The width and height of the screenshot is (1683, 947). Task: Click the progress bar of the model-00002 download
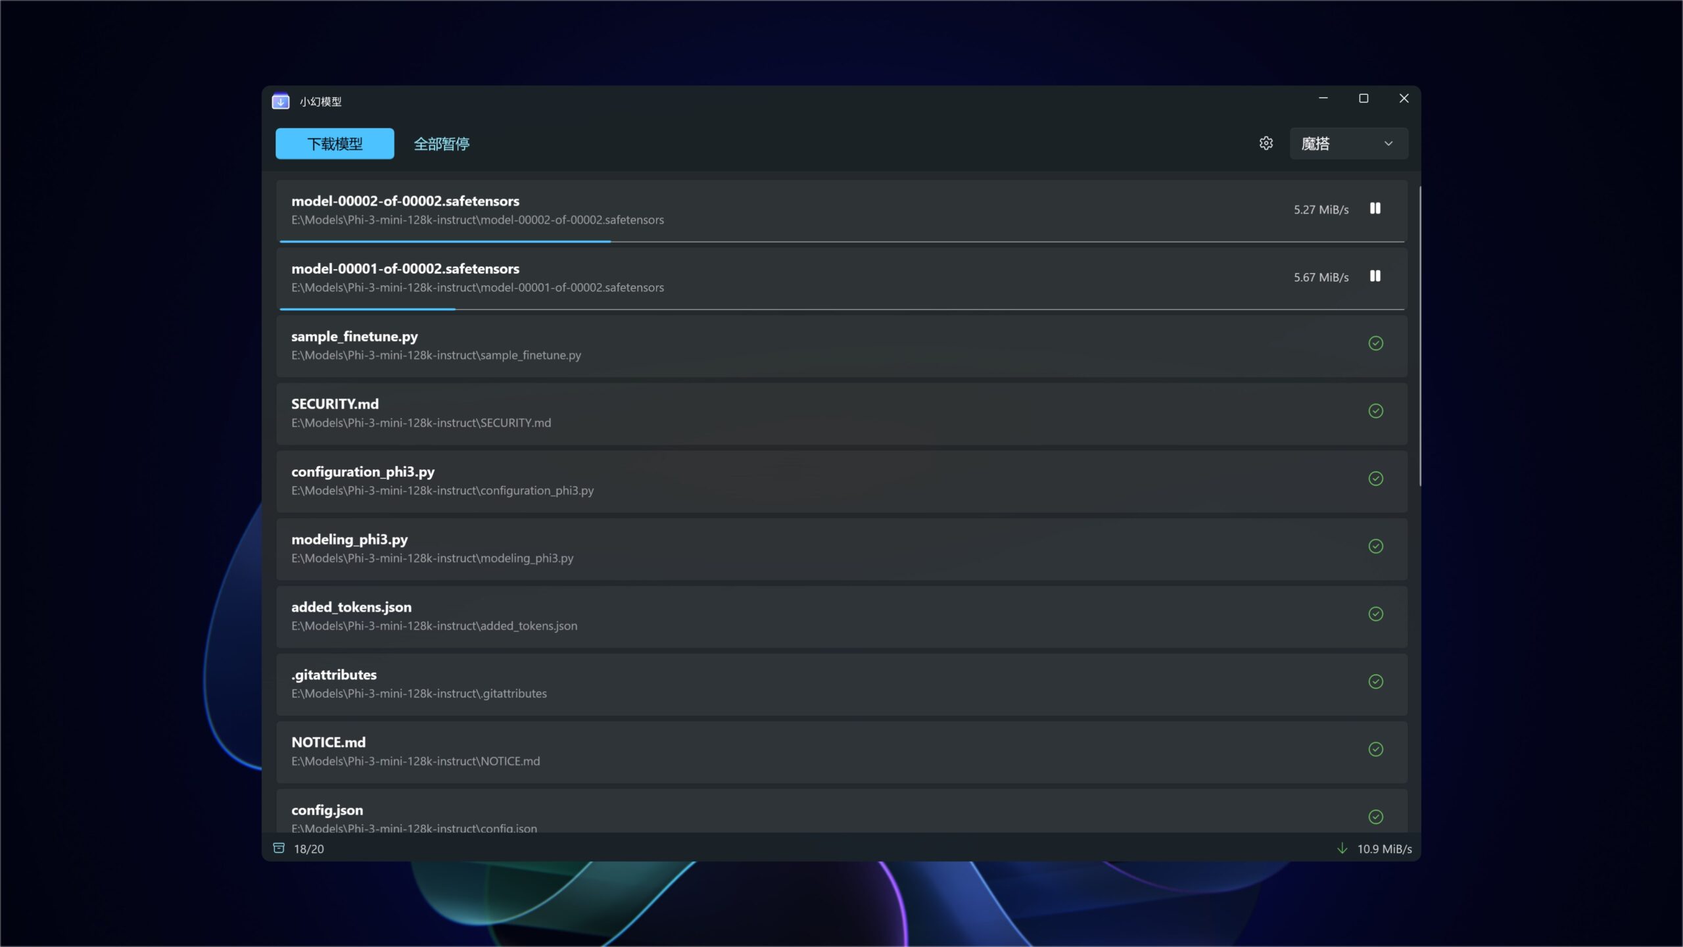click(841, 242)
